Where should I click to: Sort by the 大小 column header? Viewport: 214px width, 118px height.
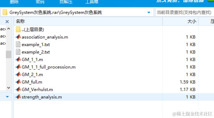pyautogui.click(x=180, y=21)
